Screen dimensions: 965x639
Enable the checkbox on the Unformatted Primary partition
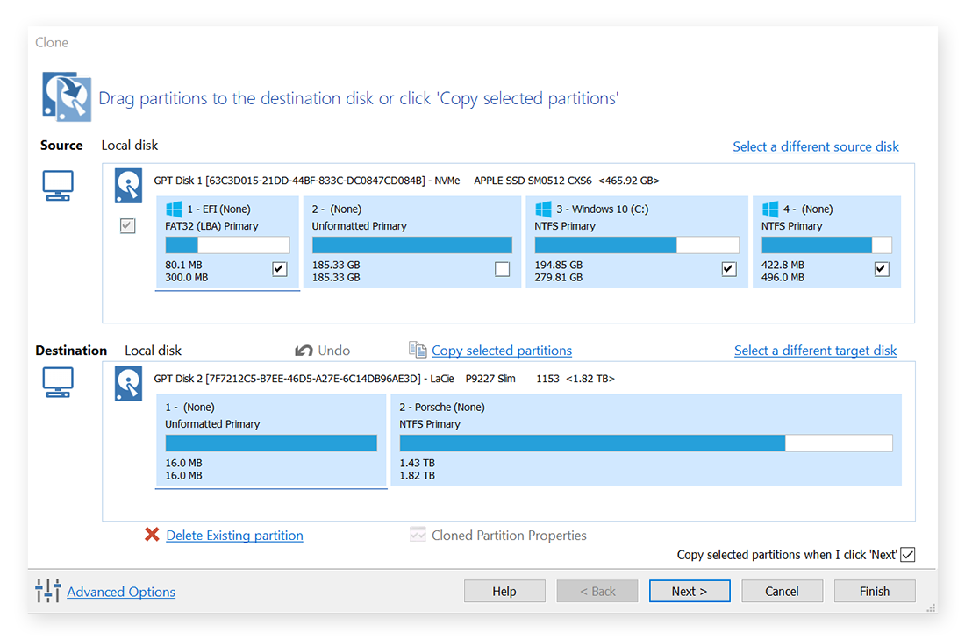point(502,269)
